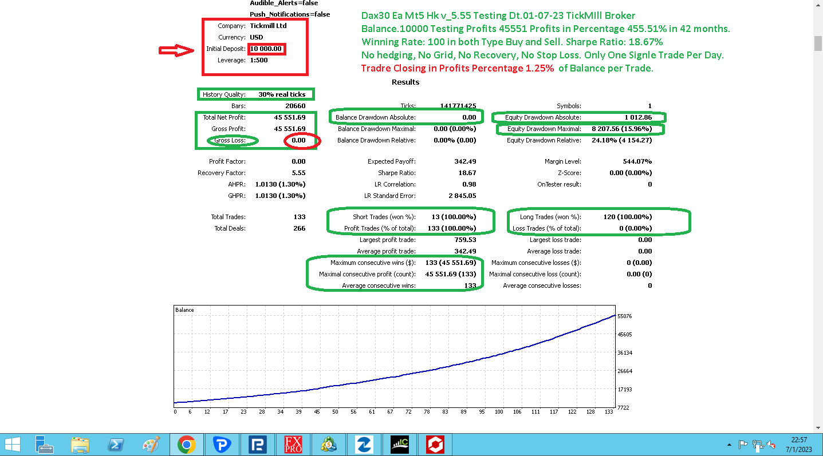823x456 pixels.
Task: Click the LR Standard Error value 2 845.05
Action: [x=463, y=196]
